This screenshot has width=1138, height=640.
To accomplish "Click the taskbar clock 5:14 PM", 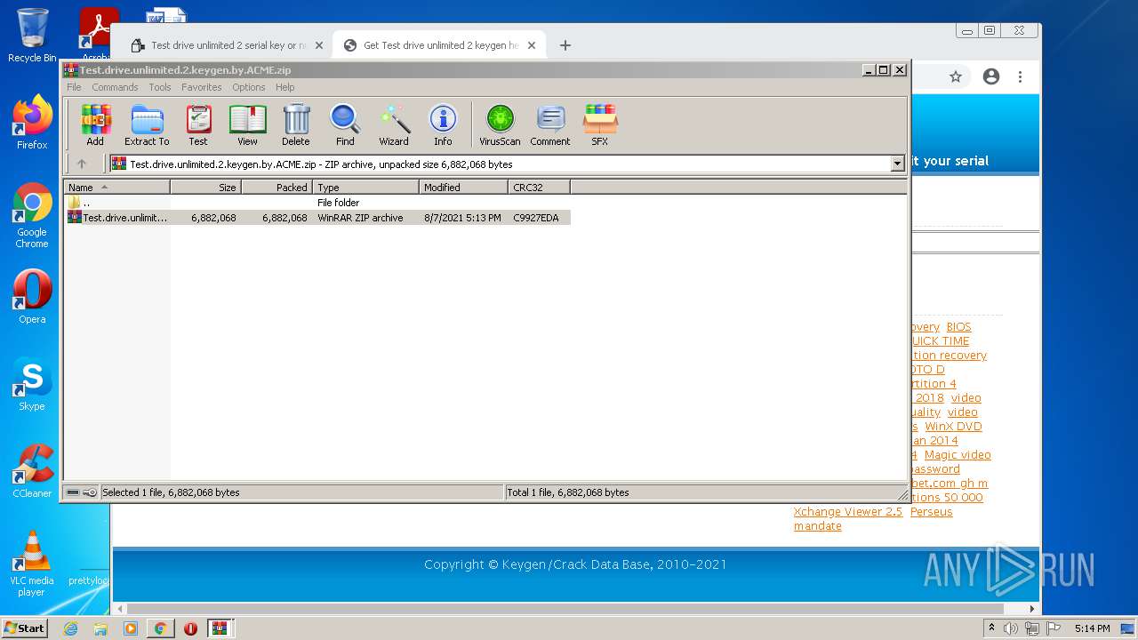I will (x=1092, y=628).
